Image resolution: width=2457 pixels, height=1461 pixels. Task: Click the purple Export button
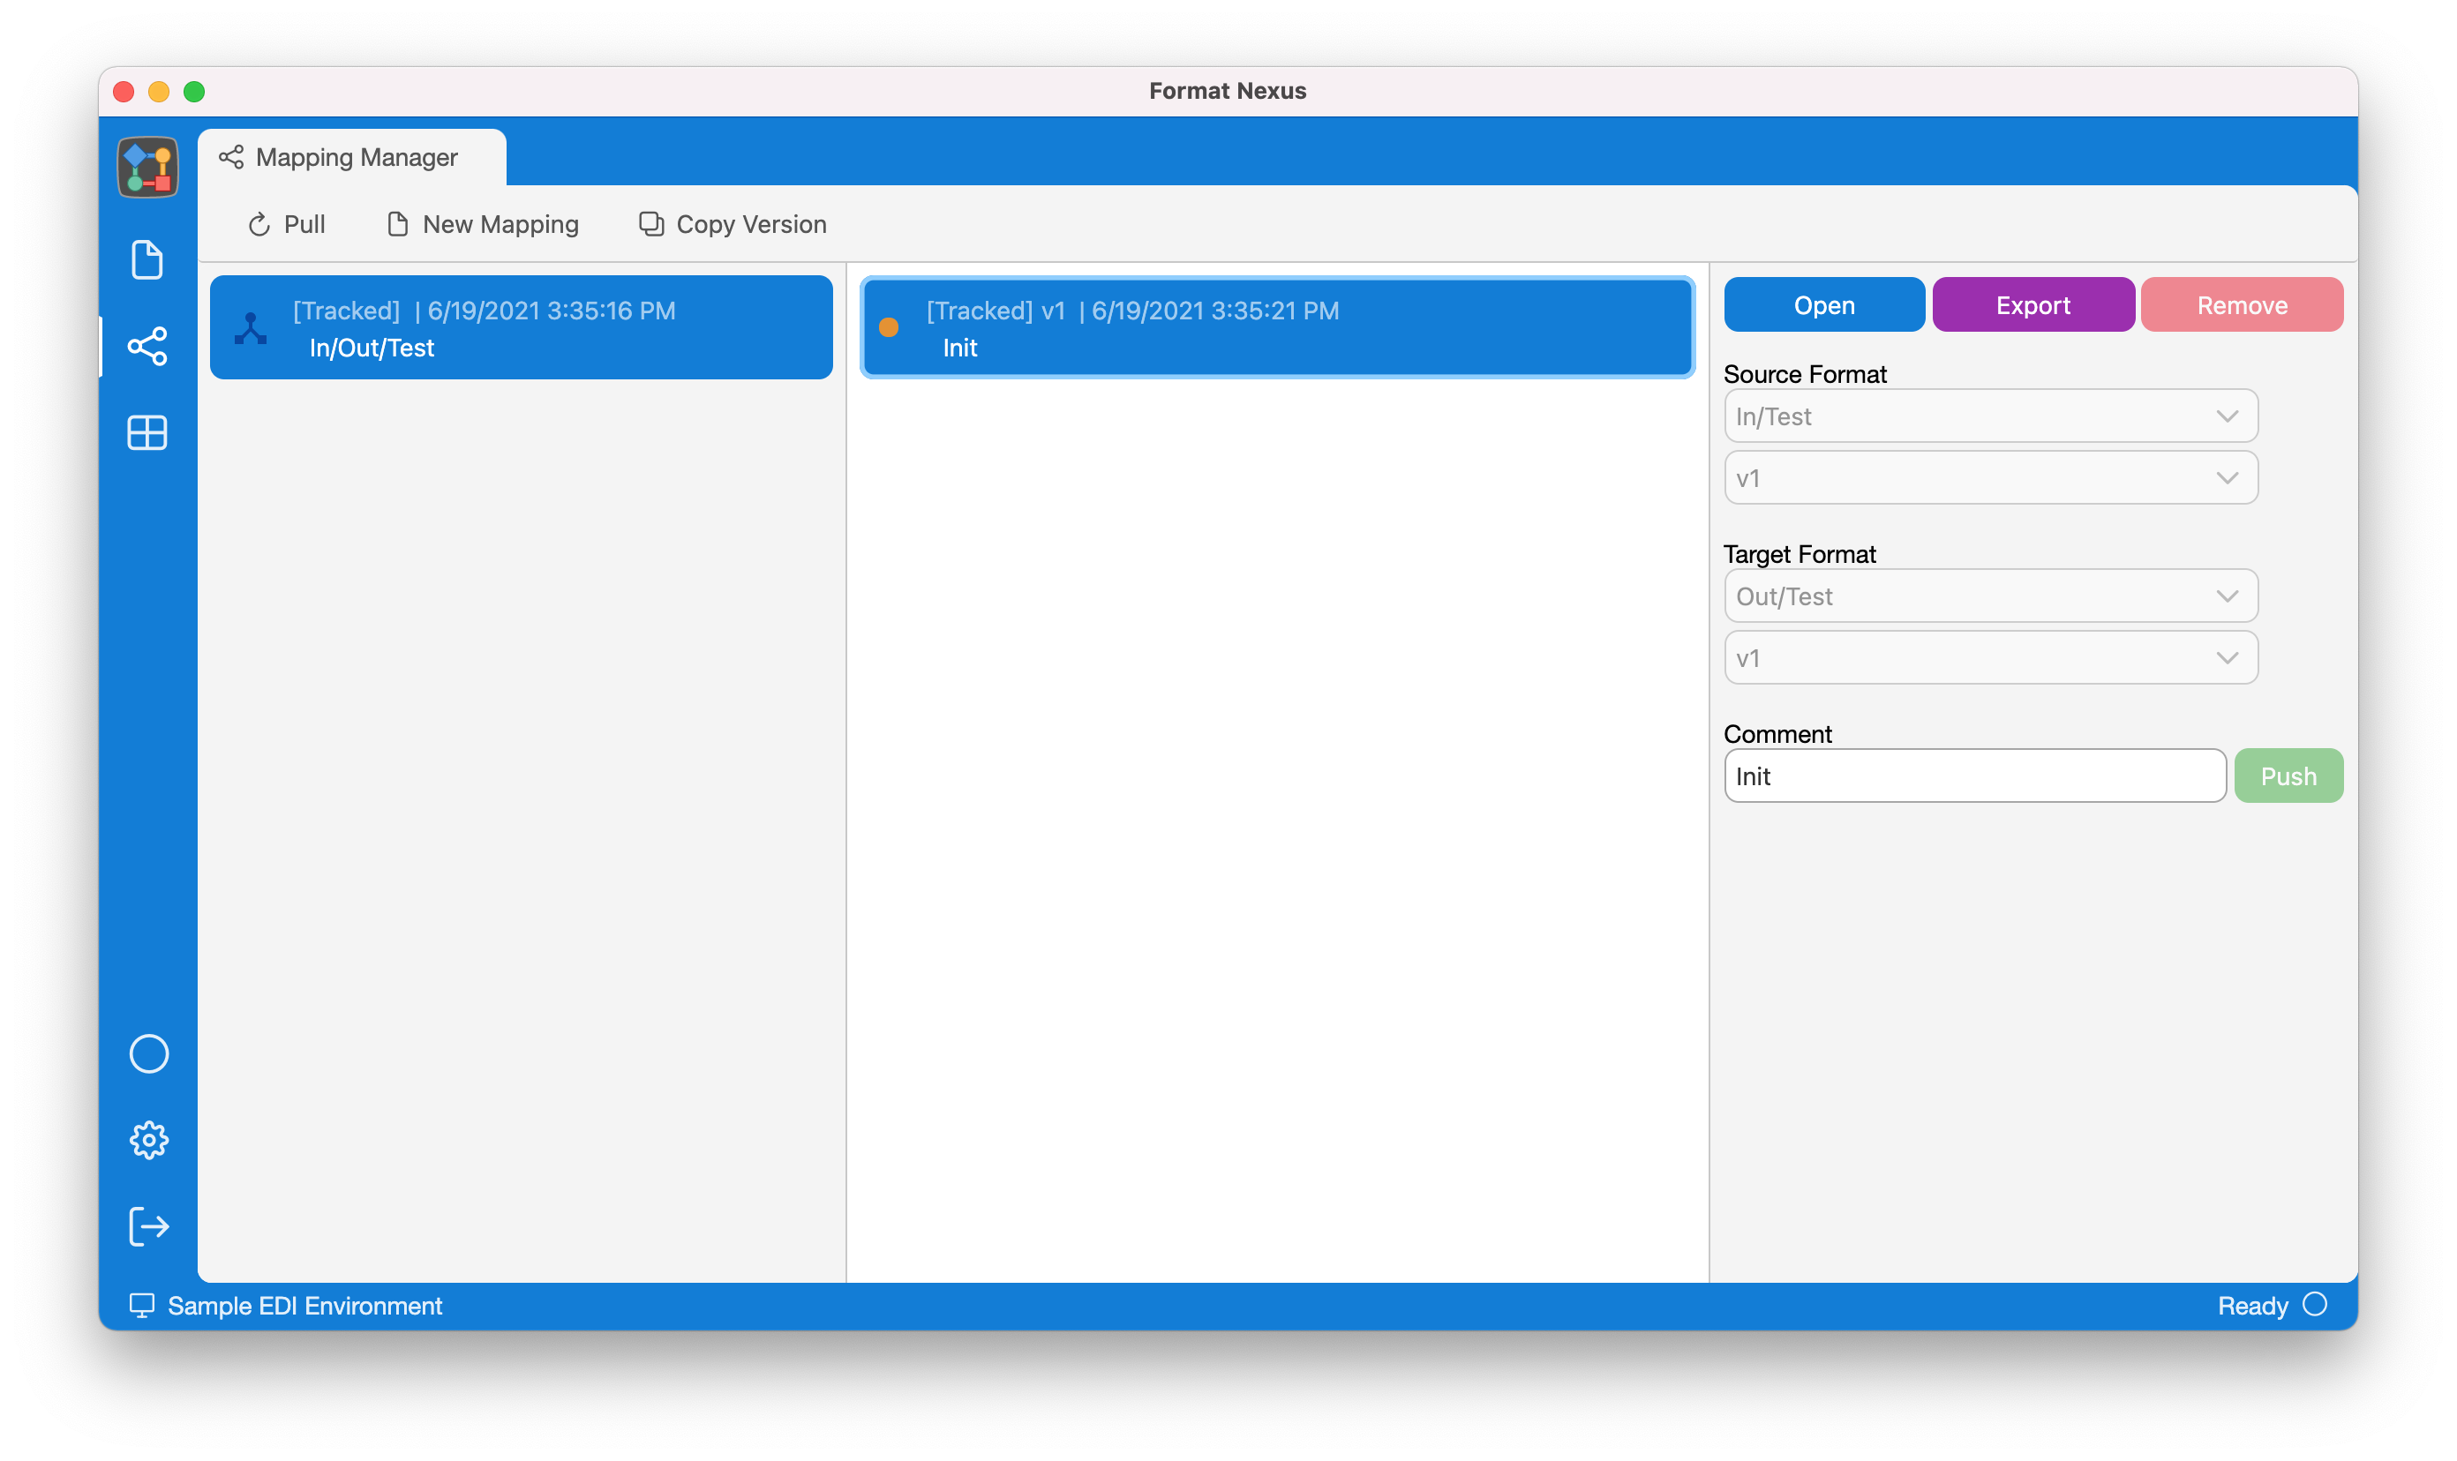click(2032, 305)
